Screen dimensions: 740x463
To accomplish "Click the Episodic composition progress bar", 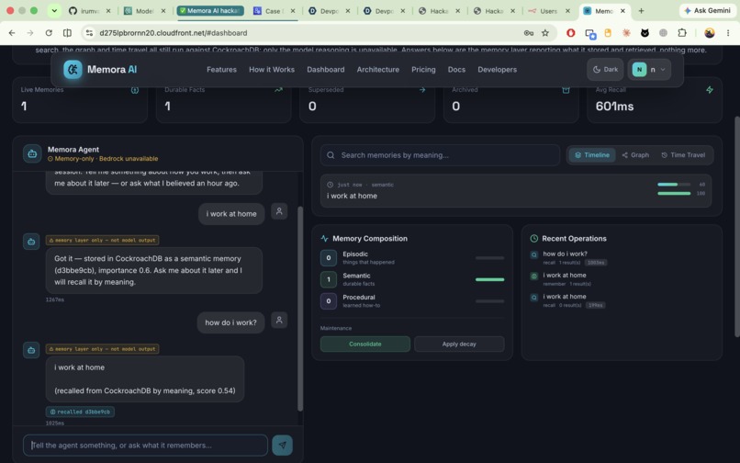I will (489, 258).
